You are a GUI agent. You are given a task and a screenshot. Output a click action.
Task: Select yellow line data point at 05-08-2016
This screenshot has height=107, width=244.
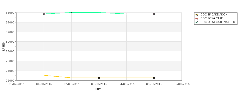click(x=154, y=78)
